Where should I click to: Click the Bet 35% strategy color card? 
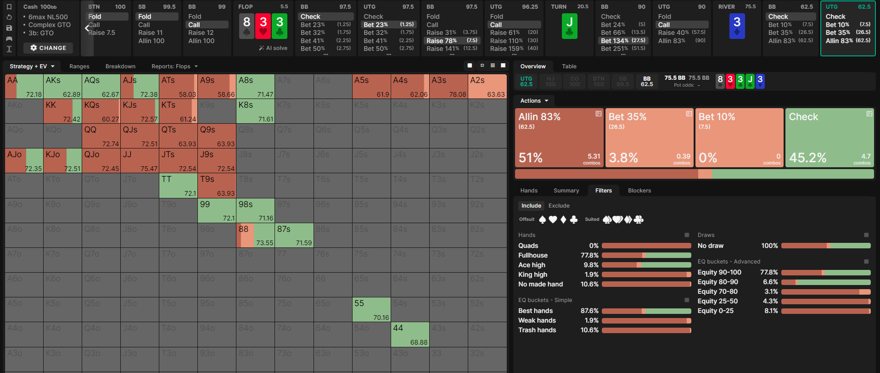(649, 137)
